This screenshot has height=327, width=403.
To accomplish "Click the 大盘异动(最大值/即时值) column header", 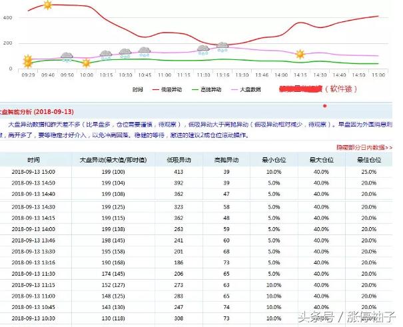I will [113, 160].
